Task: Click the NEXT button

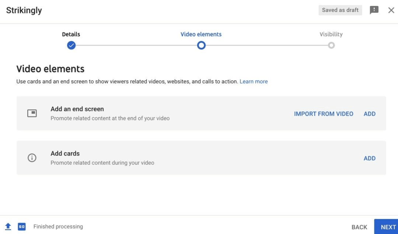Action: pyautogui.click(x=387, y=227)
